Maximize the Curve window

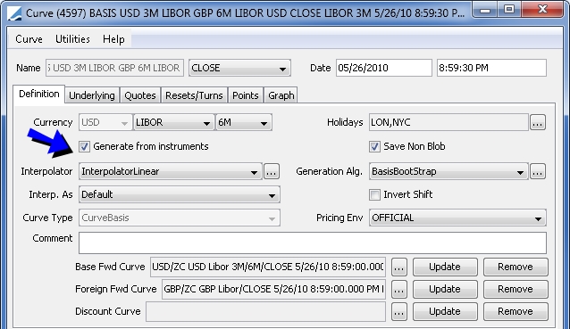509,10
